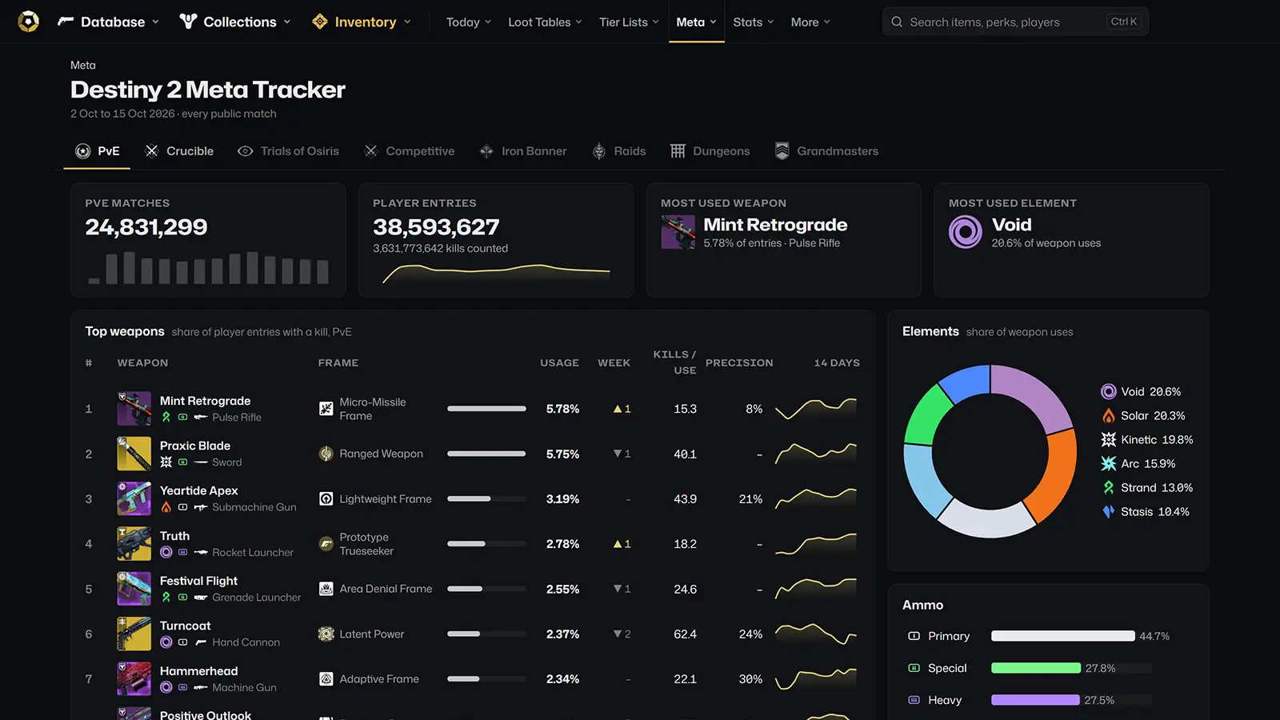Click Strand legend icon in Elements panel
Screen dimensions: 1280x720
(x=1108, y=487)
